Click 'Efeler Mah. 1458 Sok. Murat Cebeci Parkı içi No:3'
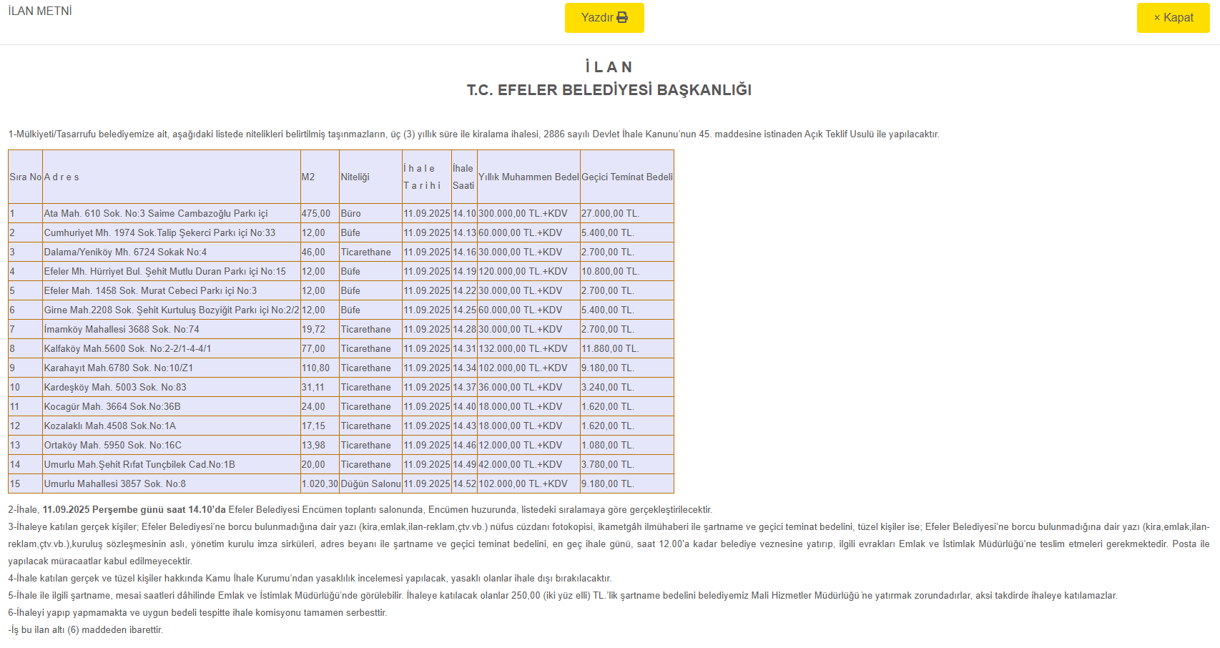The image size is (1220, 648). [x=150, y=291]
